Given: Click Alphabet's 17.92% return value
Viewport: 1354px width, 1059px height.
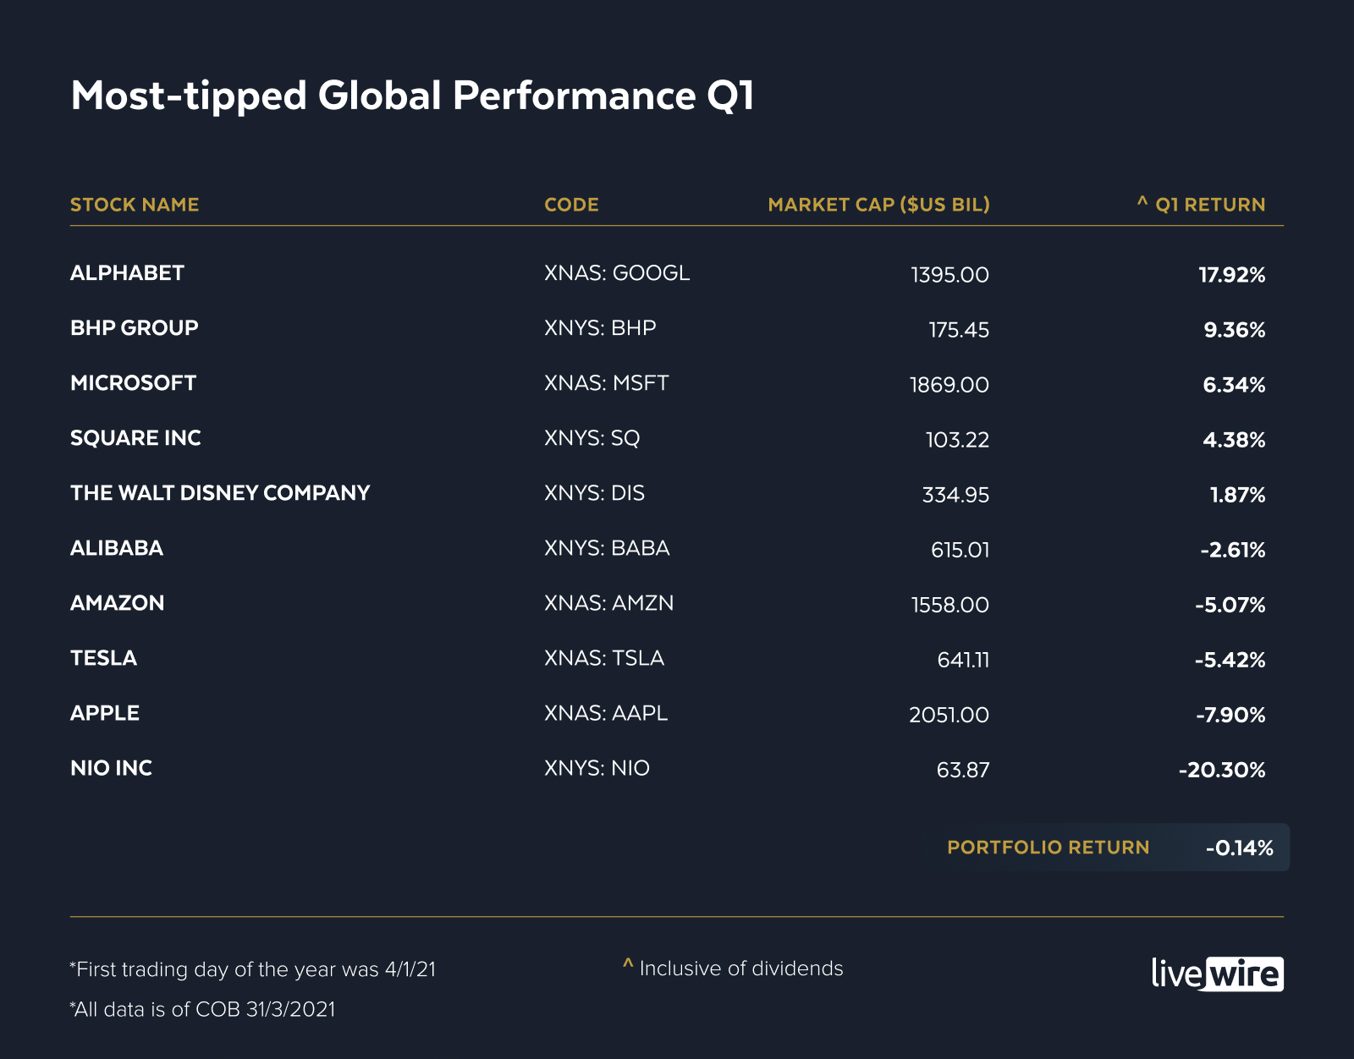Looking at the screenshot, I should 1231,275.
